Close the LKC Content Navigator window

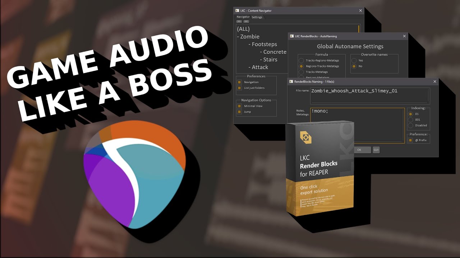(360, 11)
